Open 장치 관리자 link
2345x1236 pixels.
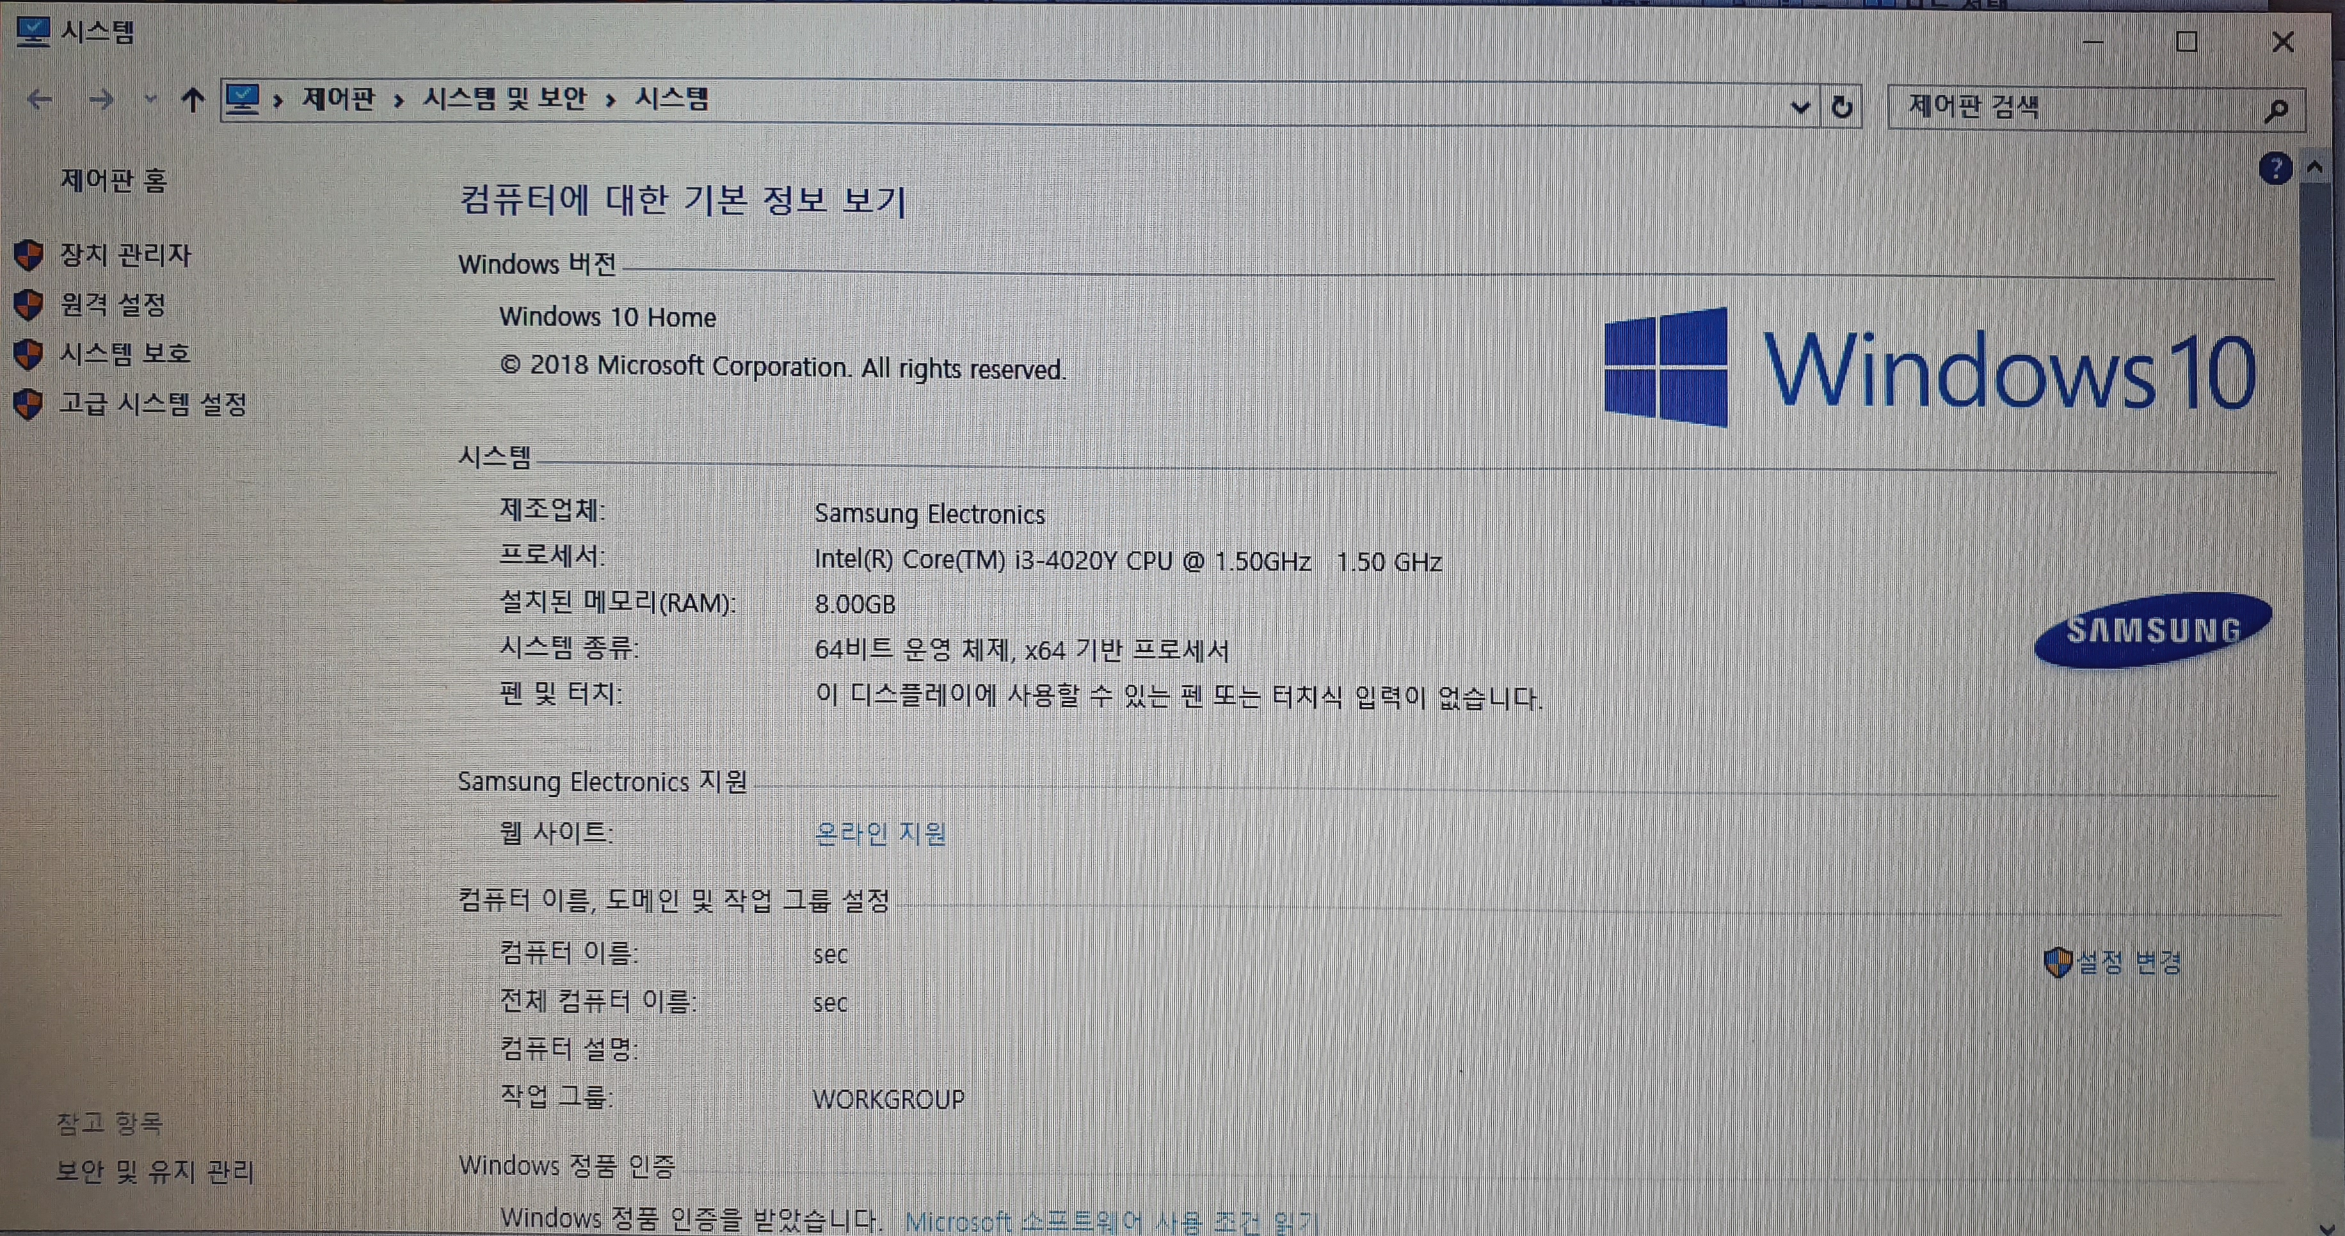pos(125,255)
